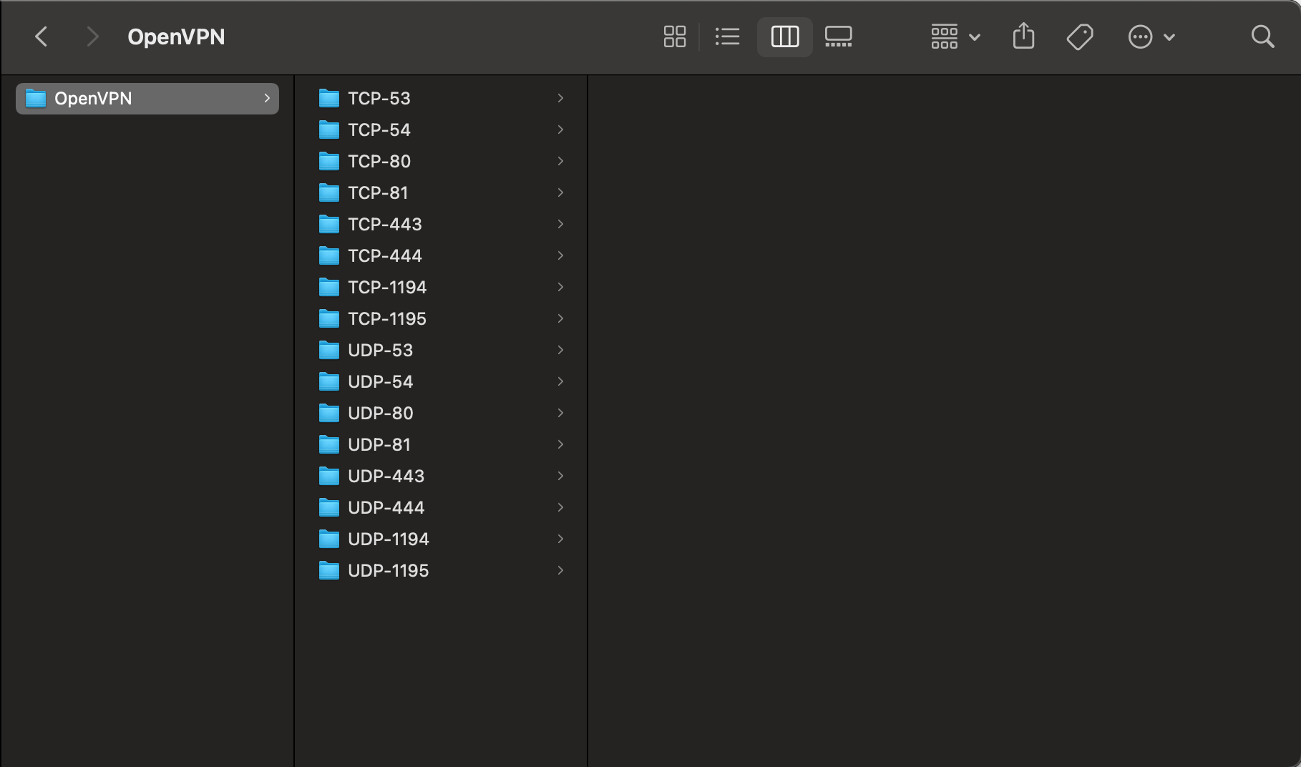Select the TCP-1194 folder name
The height and width of the screenshot is (767, 1301).
point(387,287)
